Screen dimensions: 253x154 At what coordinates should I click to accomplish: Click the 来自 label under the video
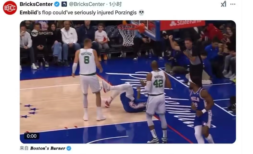tap(24, 148)
